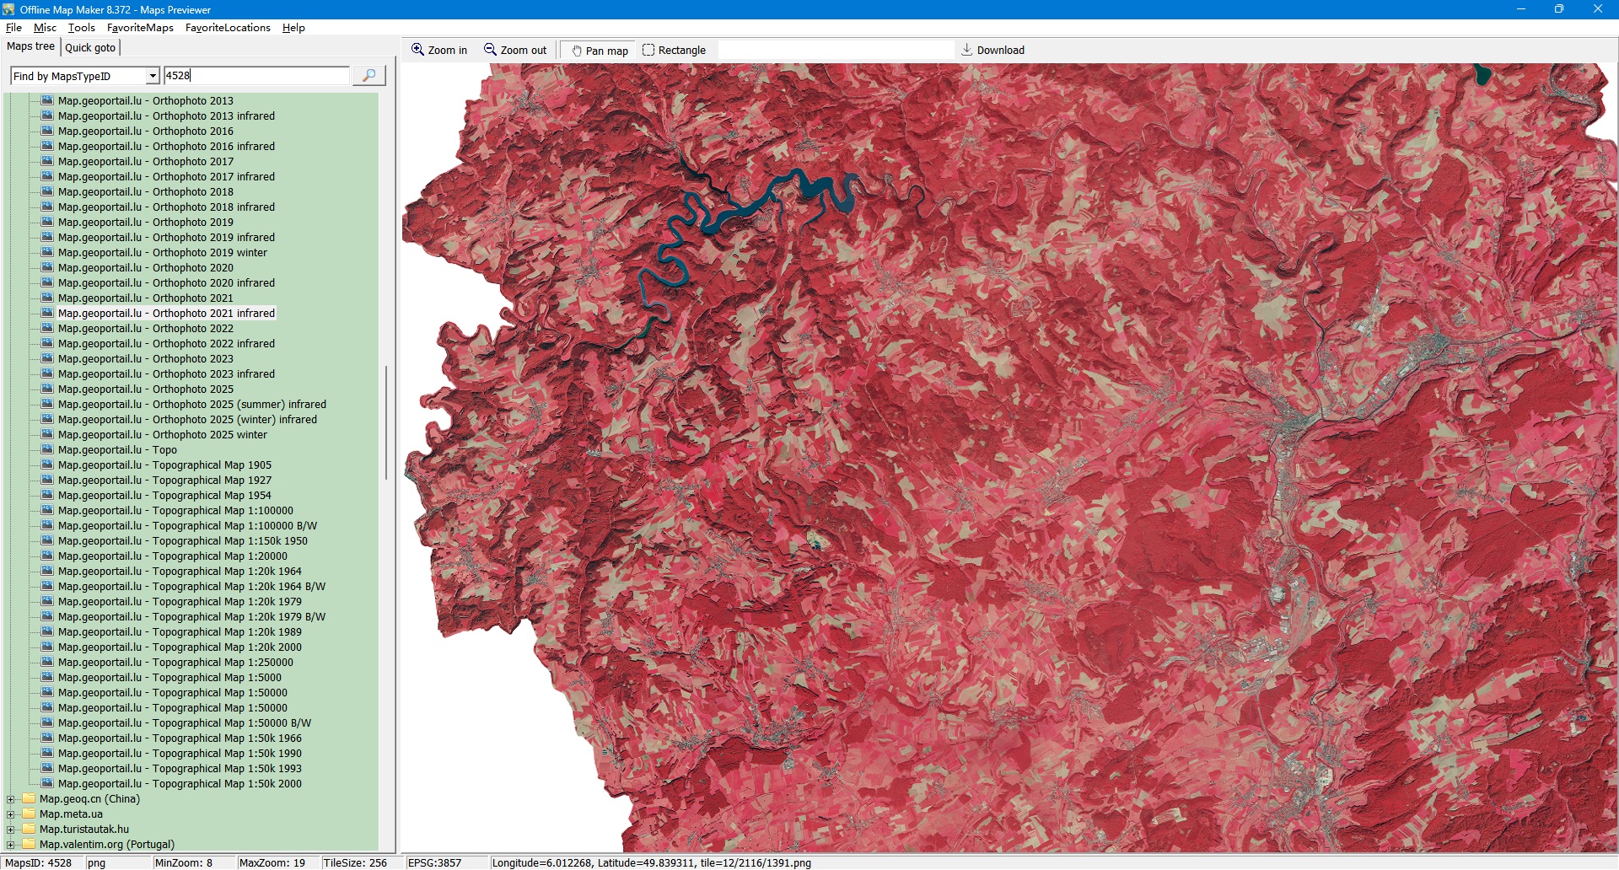
Task: Open the FavoriteLocations menu
Action: (x=228, y=28)
